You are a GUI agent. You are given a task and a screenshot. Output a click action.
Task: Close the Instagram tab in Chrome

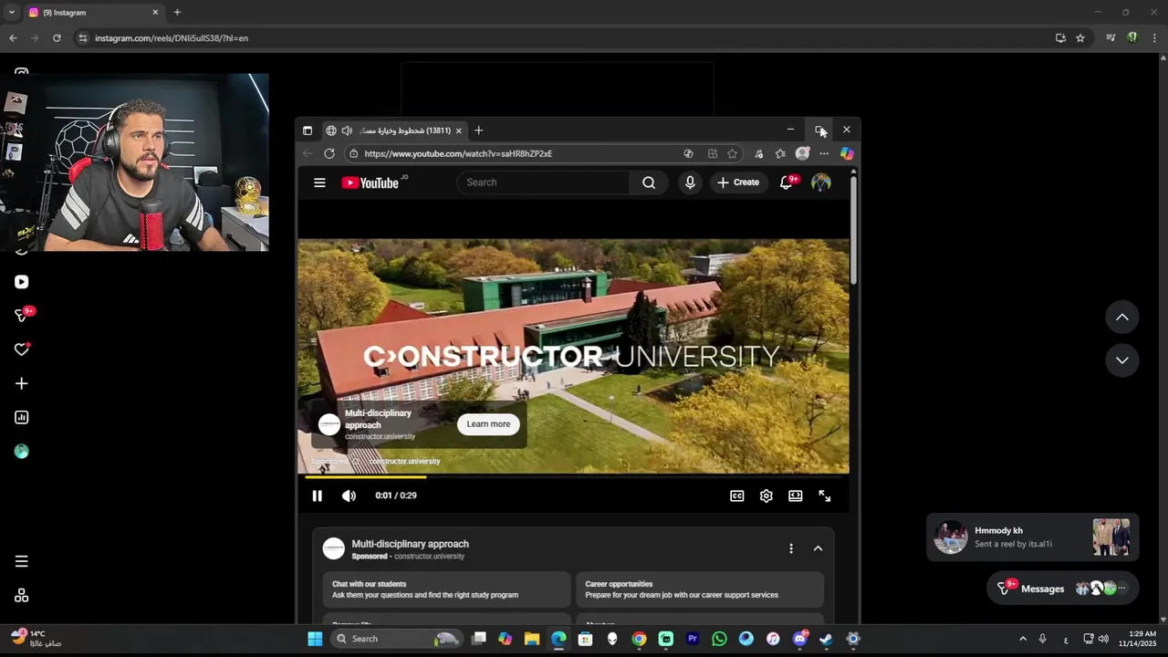pyautogui.click(x=155, y=13)
